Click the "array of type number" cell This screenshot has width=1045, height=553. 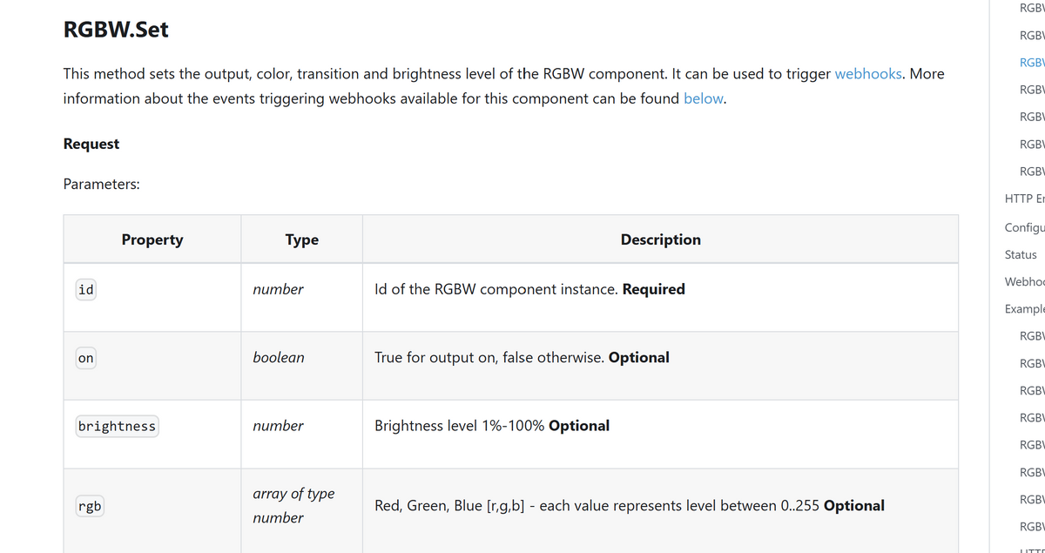click(x=293, y=506)
